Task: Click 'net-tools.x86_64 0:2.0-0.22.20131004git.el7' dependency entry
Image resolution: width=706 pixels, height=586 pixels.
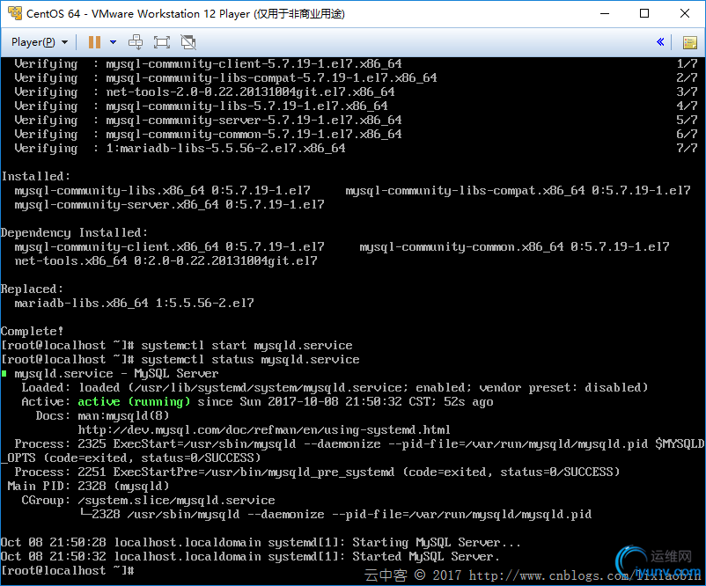Action: click(x=165, y=261)
